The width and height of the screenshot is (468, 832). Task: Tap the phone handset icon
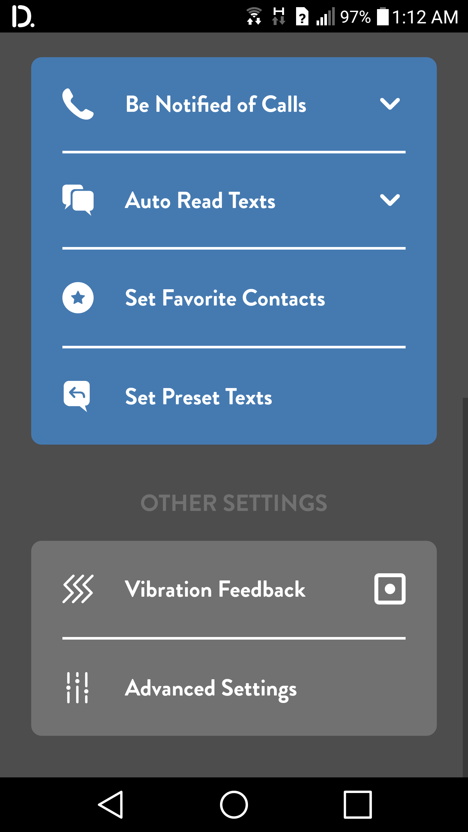click(78, 104)
